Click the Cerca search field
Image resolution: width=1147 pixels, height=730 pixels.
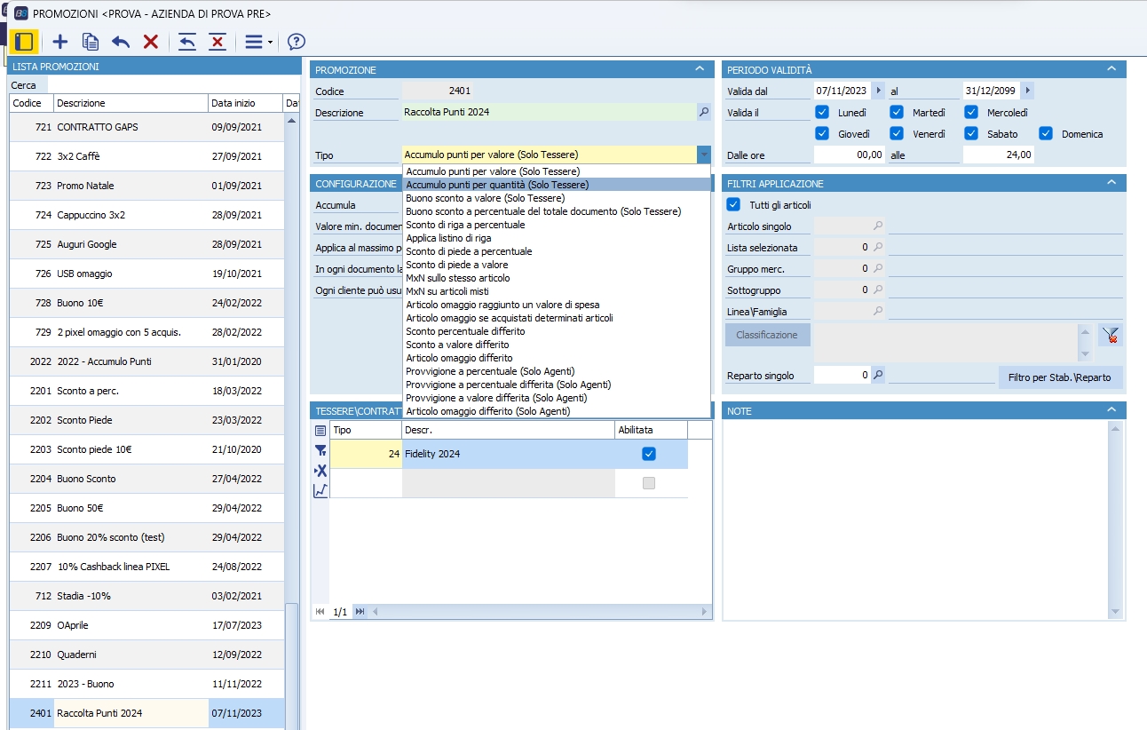click(x=173, y=85)
